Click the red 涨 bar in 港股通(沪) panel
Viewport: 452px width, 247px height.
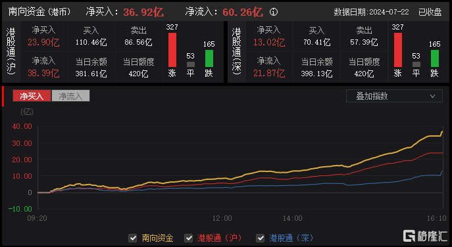click(x=172, y=50)
